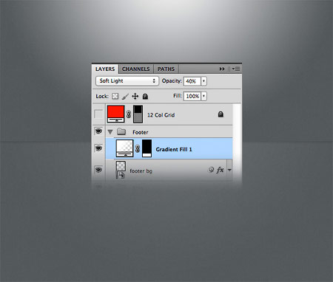This screenshot has height=282, width=333.
Task: Toggle lock all padlock icon
Action: pyautogui.click(x=145, y=96)
